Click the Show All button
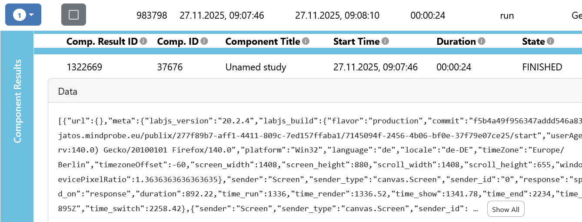The height and width of the screenshot is (222, 582). [506, 209]
